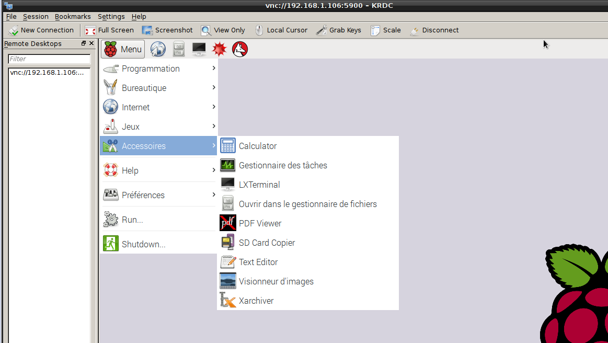Click the Préférences icon
This screenshot has width=608, height=343.
click(110, 195)
